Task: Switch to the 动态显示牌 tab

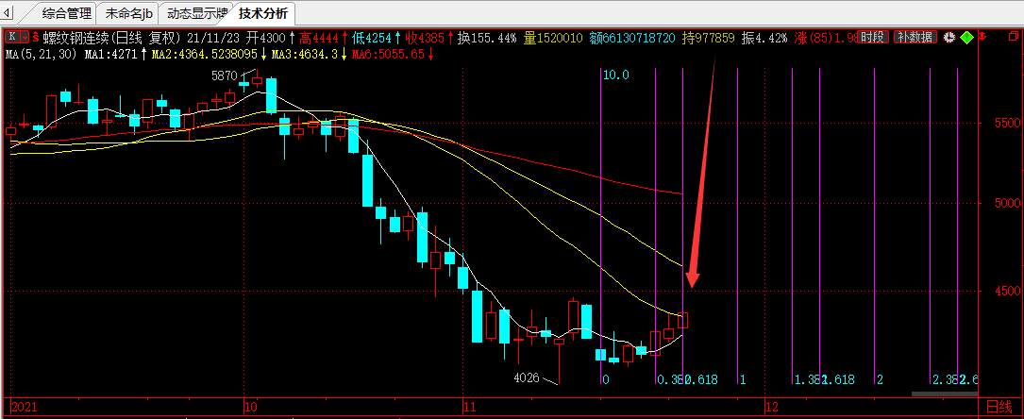Action: click(x=198, y=13)
